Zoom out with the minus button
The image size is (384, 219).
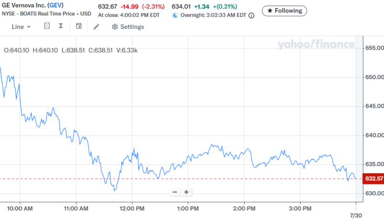(x=175, y=192)
